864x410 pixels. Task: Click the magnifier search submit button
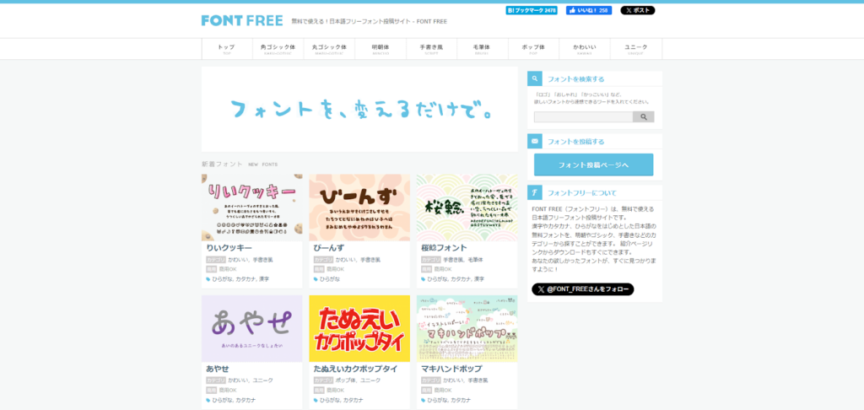tap(643, 117)
